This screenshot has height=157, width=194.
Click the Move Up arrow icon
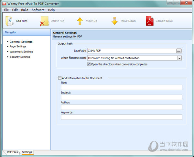pos(80,21)
